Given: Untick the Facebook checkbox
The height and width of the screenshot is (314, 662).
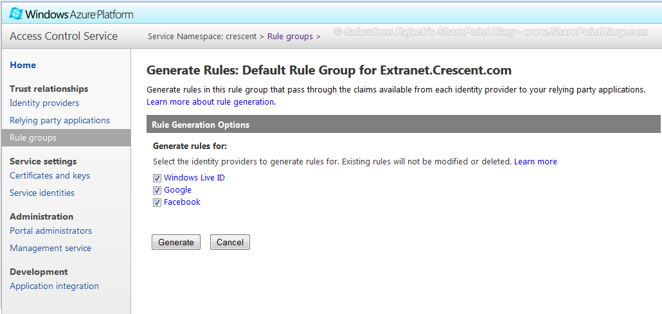Looking at the screenshot, I should pos(157,202).
